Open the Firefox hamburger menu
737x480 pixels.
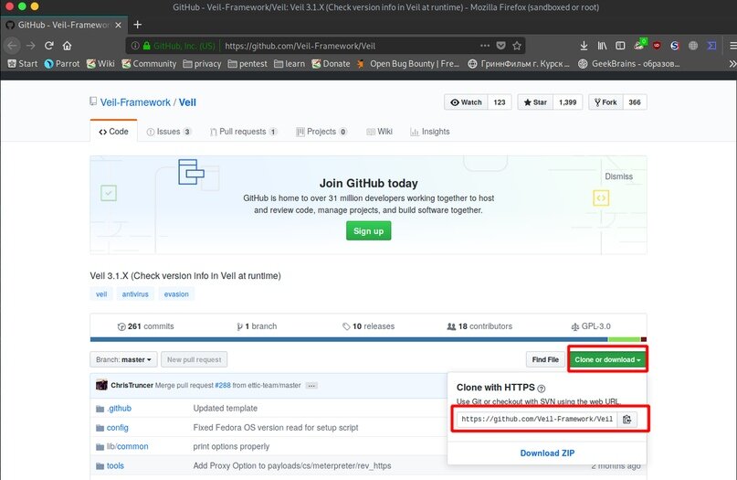tap(732, 46)
